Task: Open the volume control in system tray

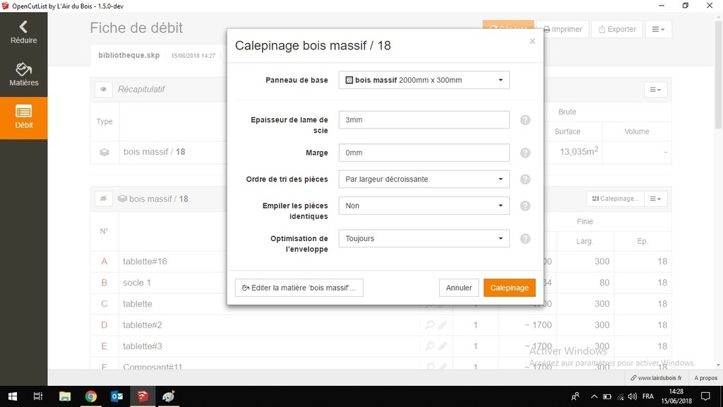Action: (x=633, y=396)
